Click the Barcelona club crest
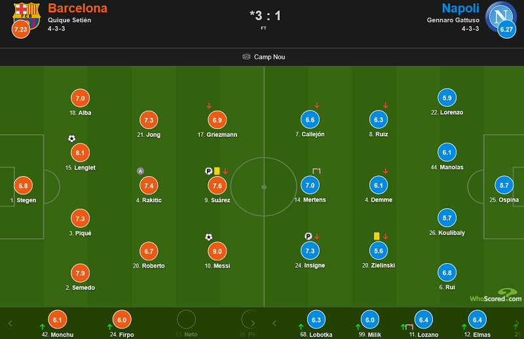This screenshot has height=339, width=524. pyautogui.click(x=26, y=12)
